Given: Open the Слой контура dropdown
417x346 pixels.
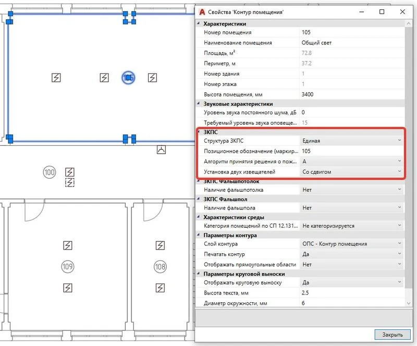Looking at the screenshot, I should tap(399, 244).
